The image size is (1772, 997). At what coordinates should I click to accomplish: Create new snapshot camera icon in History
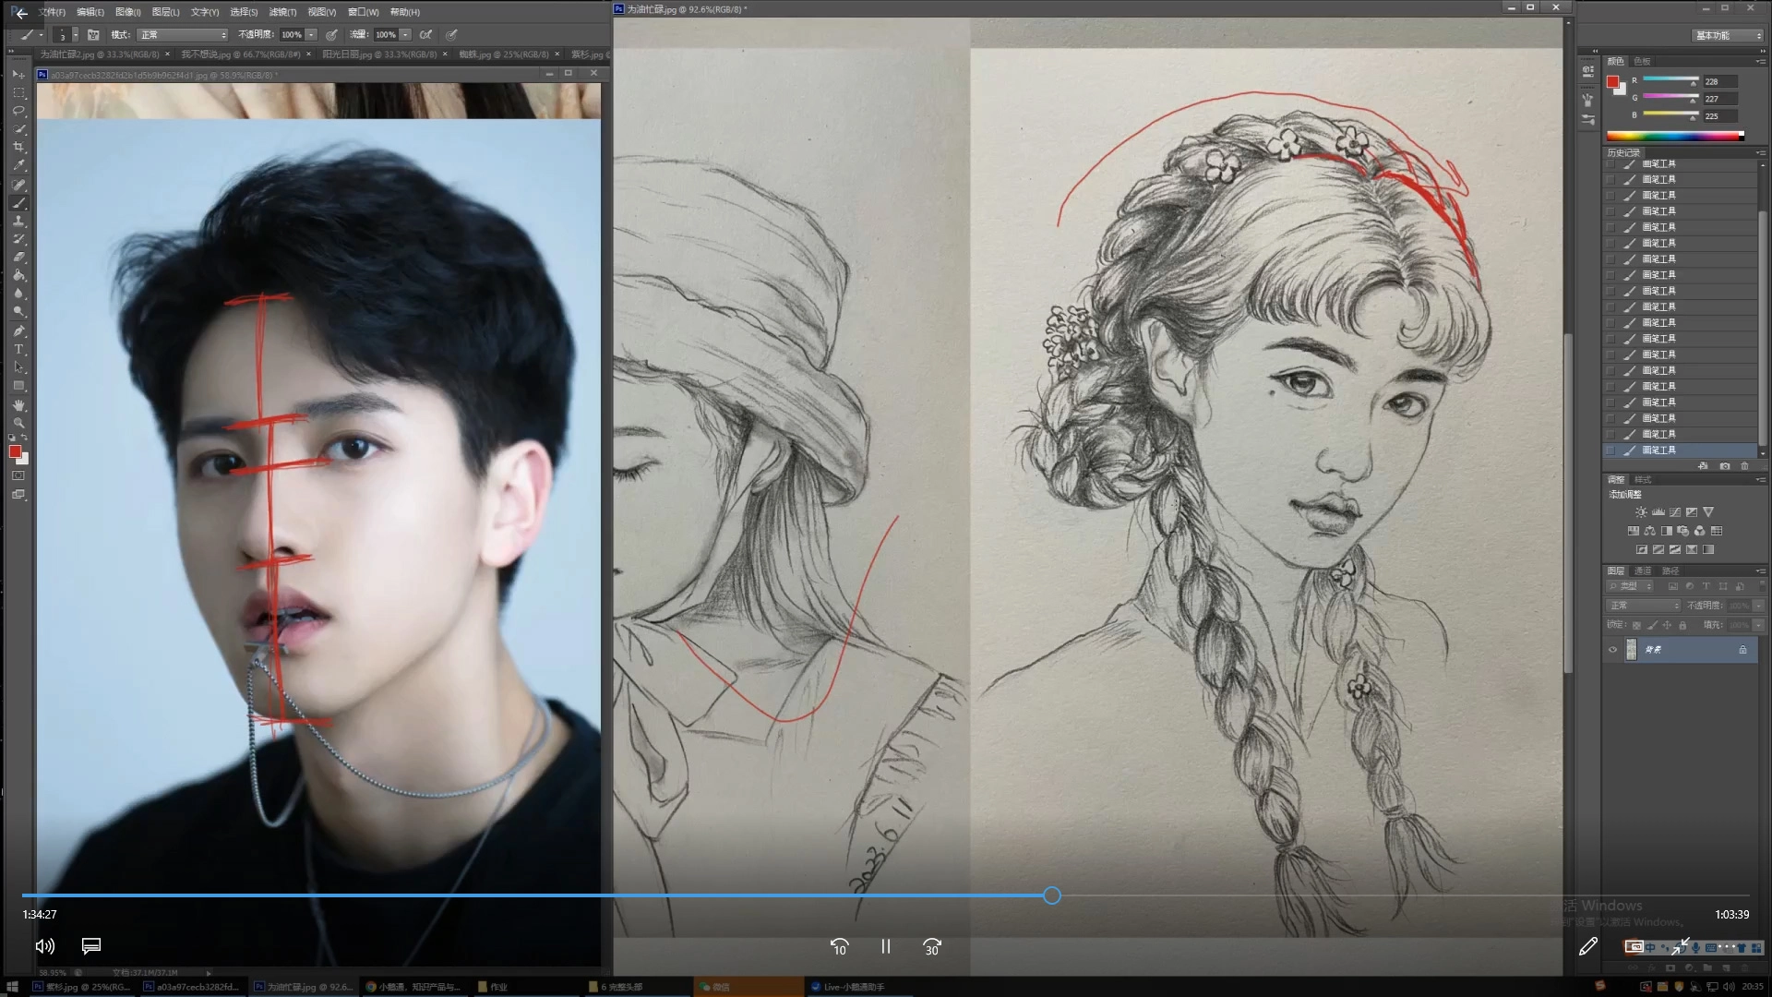coord(1724,466)
